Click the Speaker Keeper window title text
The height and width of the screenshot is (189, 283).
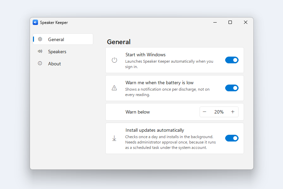(x=54, y=23)
